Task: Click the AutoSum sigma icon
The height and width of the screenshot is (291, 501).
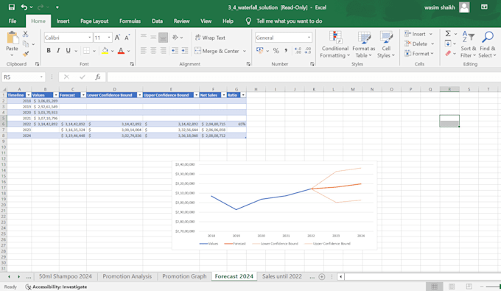Action: tap(448, 34)
